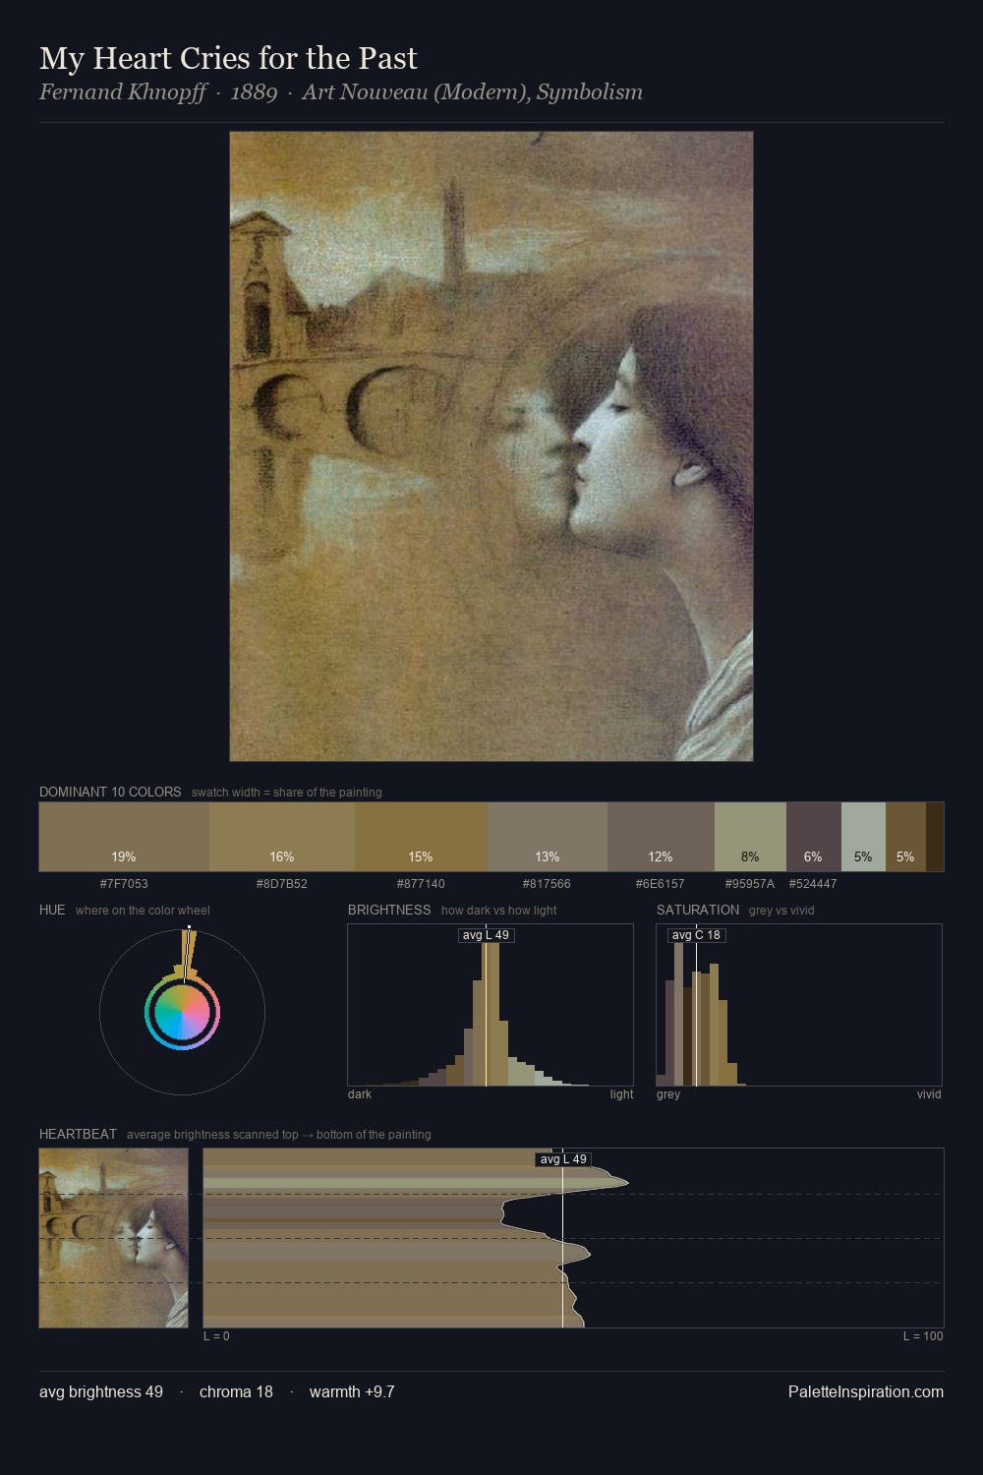
Task: Choose the 13% swatch #817566
Action: (548, 837)
